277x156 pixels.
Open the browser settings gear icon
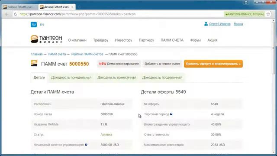coord(246,3)
